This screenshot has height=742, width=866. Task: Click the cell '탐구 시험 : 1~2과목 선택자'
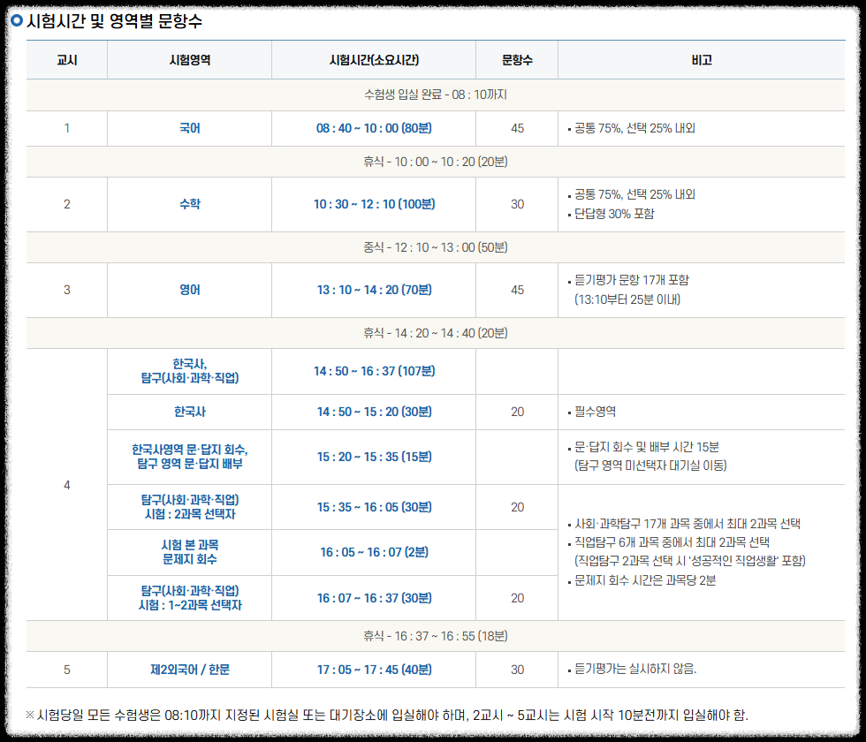[189, 598]
